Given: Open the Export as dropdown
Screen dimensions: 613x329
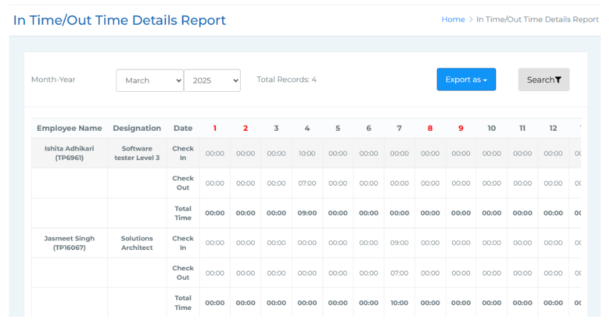Looking at the screenshot, I should [x=466, y=80].
